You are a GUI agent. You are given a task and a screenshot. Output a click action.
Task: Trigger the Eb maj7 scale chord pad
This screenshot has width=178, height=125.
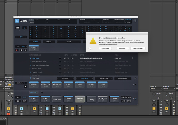pos(91,84)
